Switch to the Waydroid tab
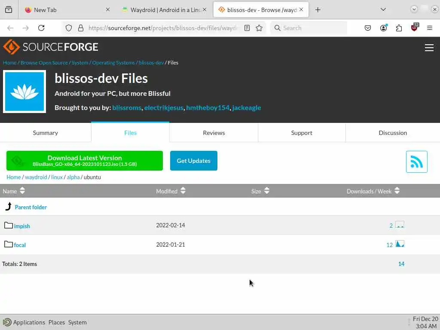Screen dimensions: 440x330 164,10
